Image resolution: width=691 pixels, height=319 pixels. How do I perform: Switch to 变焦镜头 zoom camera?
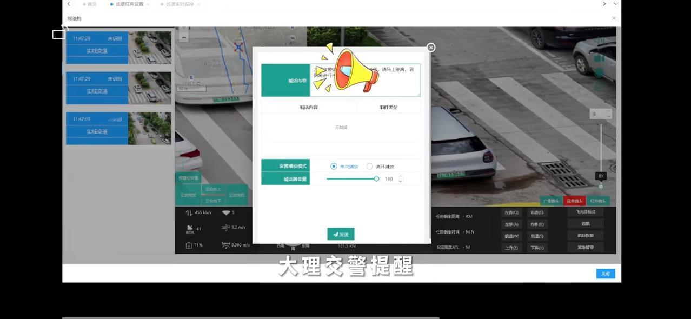pos(575,201)
